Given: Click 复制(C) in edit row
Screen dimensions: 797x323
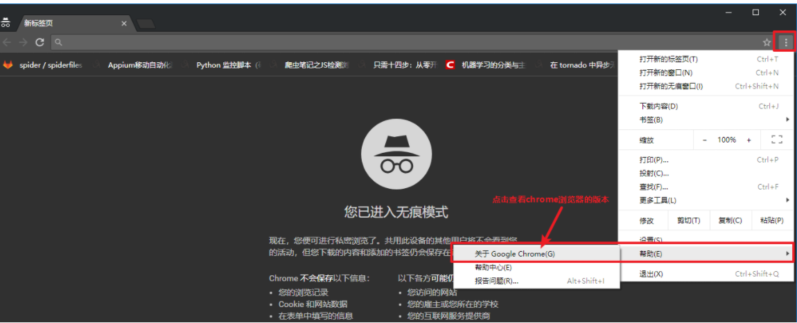Looking at the screenshot, I should click(x=730, y=221).
